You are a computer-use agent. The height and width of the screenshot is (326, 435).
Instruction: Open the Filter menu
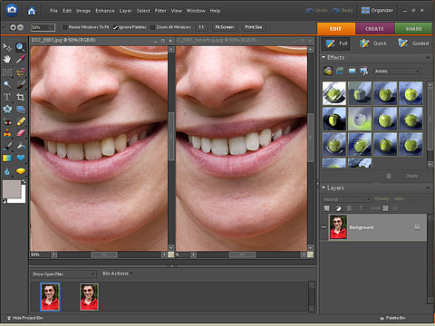click(x=160, y=11)
